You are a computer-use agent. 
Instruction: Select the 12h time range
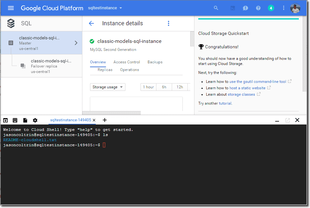[x=180, y=87]
